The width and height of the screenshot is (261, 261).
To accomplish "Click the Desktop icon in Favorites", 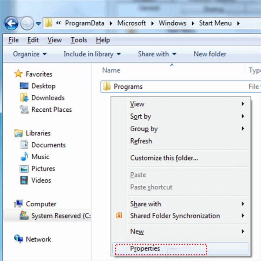I will point(24,86).
